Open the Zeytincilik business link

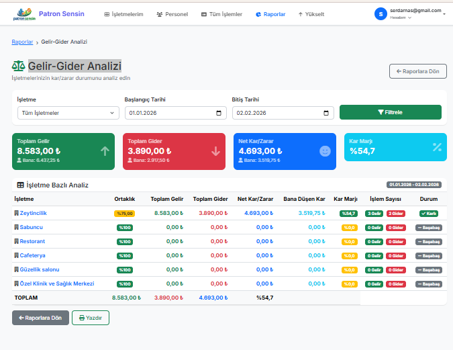34,213
